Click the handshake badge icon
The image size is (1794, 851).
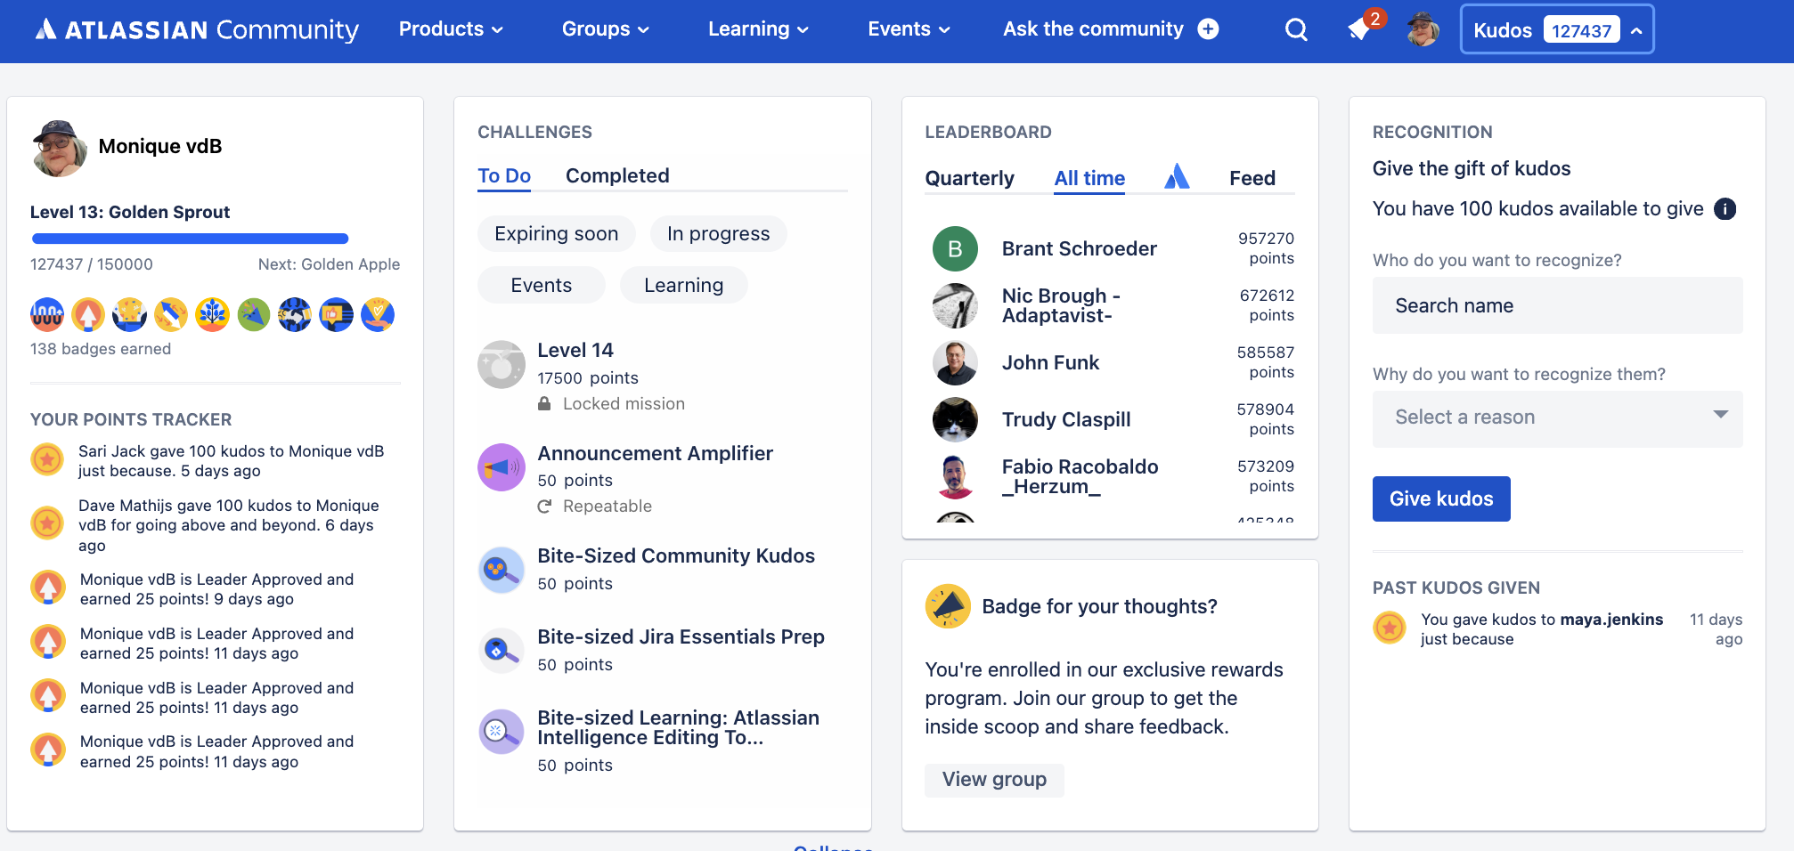click(294, 314)
